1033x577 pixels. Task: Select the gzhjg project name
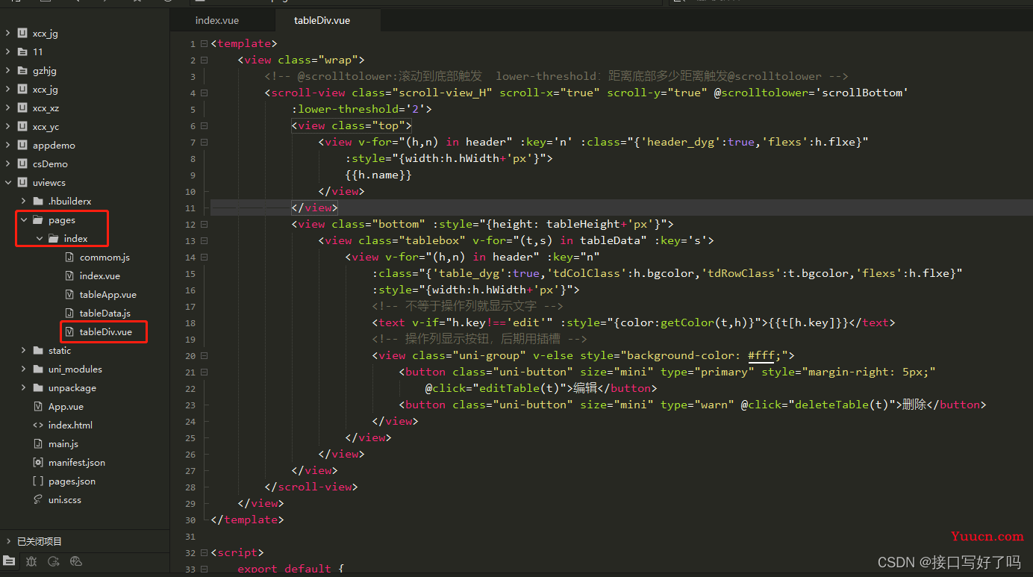[x=45, y=71]
